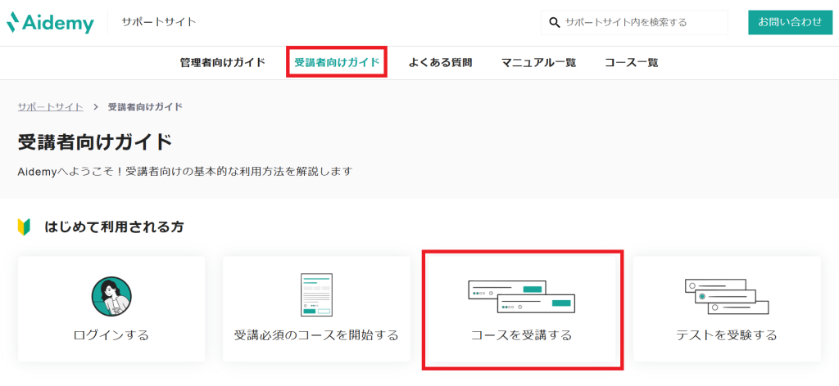The image size is (839, 386).
Task: Click the course cards icon above コースを受講する
Action: (521, 295)
